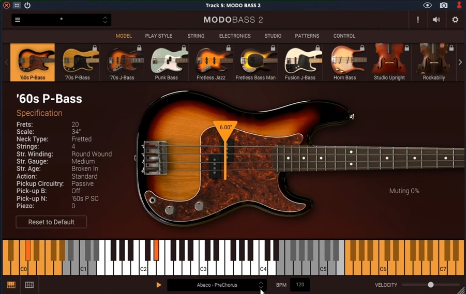
Task: Show the piano keyboard view icon
Action: tap(11, 285)
